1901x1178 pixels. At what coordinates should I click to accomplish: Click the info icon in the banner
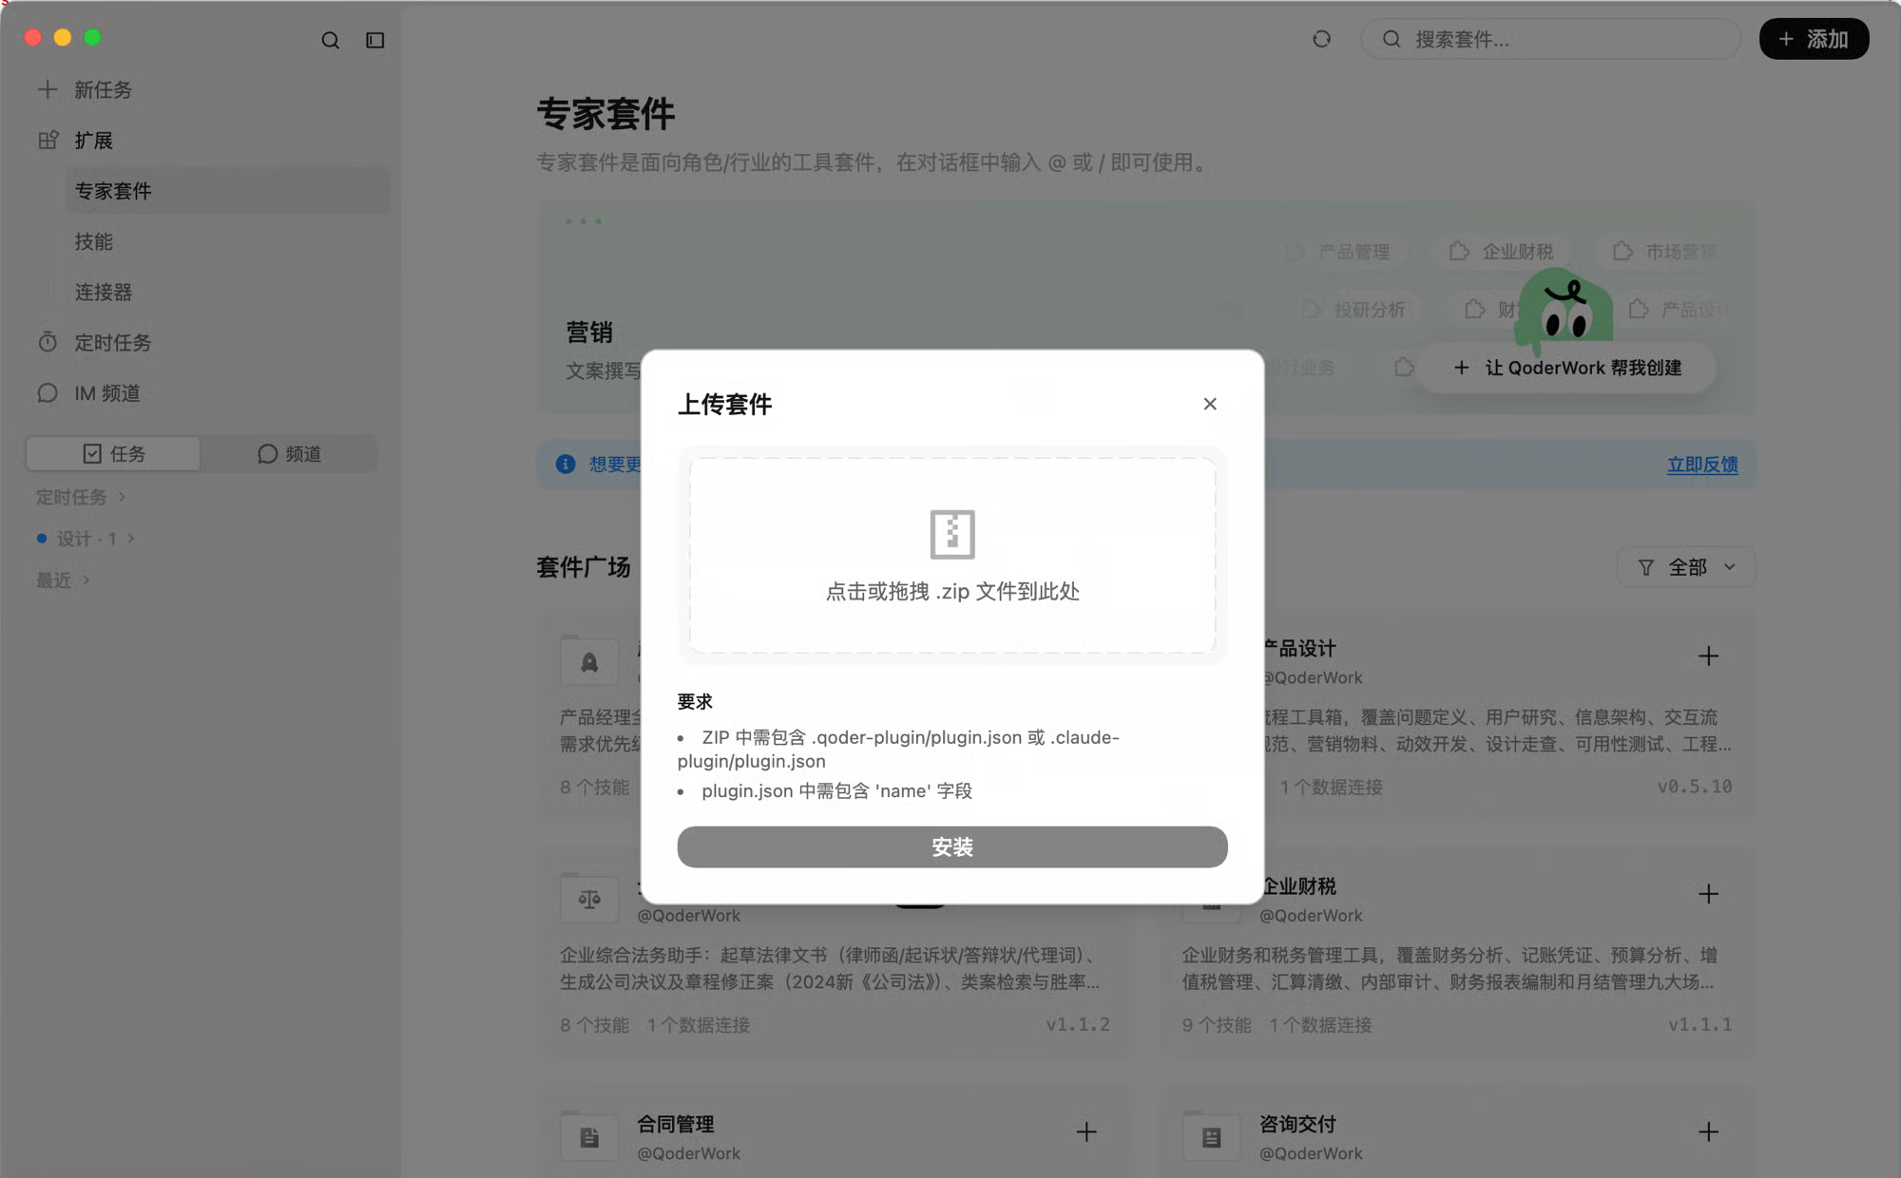566,464
